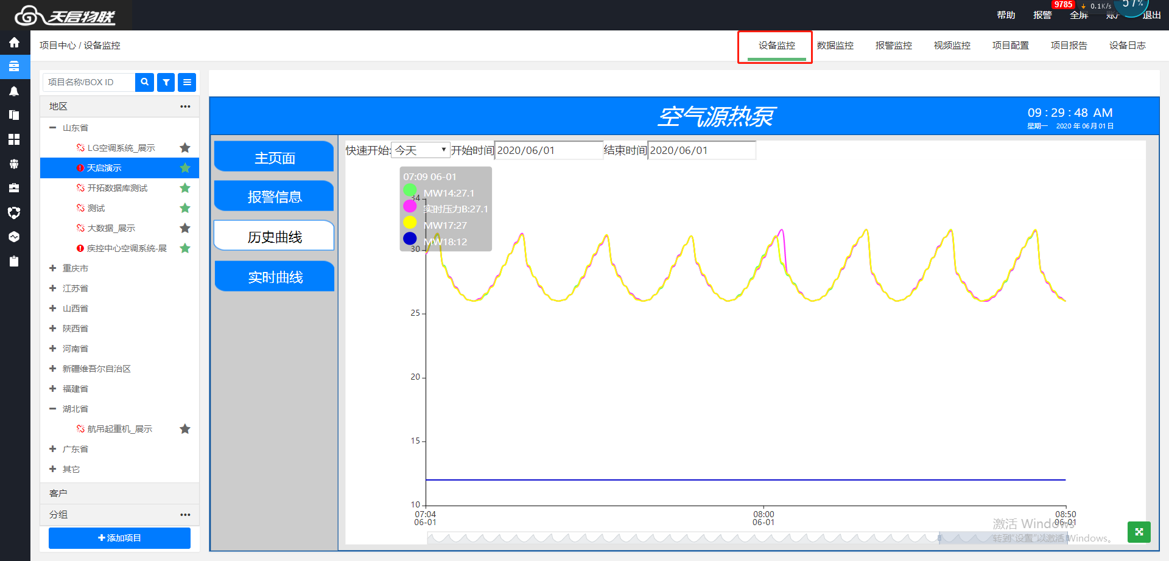Click the filter funnel button
This screenshot has width=1169, height=561.
tap(166, 82)
